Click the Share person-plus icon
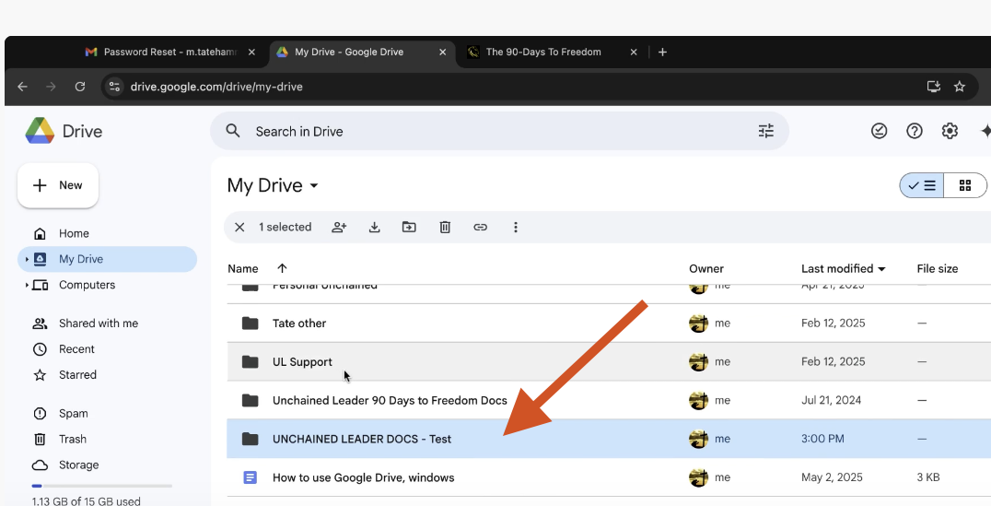This screenshot has width=991, height=506. (x=340, y=227)
